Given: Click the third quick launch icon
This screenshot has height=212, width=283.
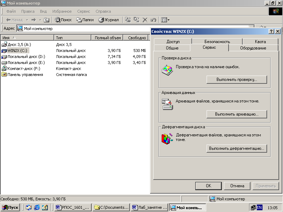Looking at the screenshot, I should [x=45, y=207].
